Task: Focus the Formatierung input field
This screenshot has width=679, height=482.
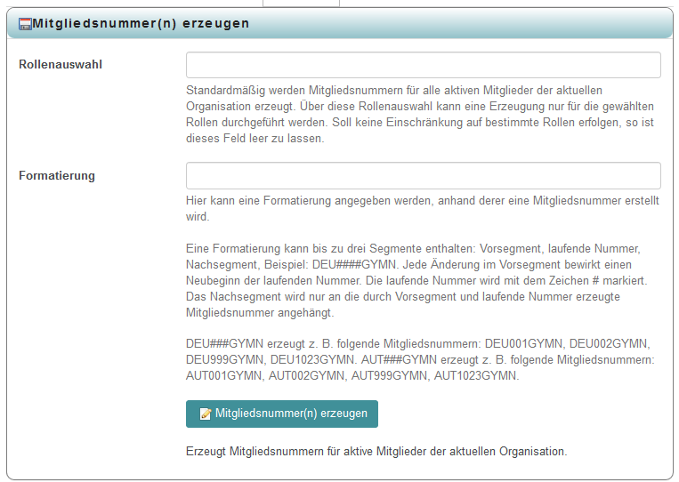Action: coord(423,175)
